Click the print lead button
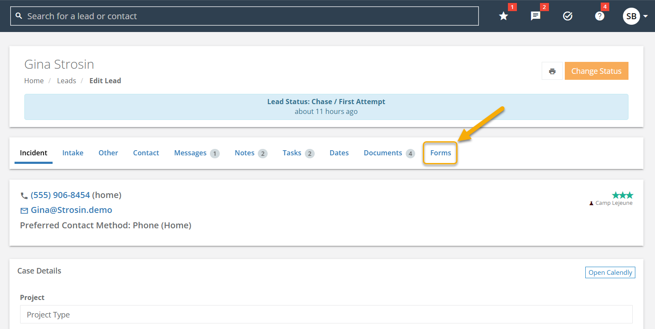 (x=552, y=71)
